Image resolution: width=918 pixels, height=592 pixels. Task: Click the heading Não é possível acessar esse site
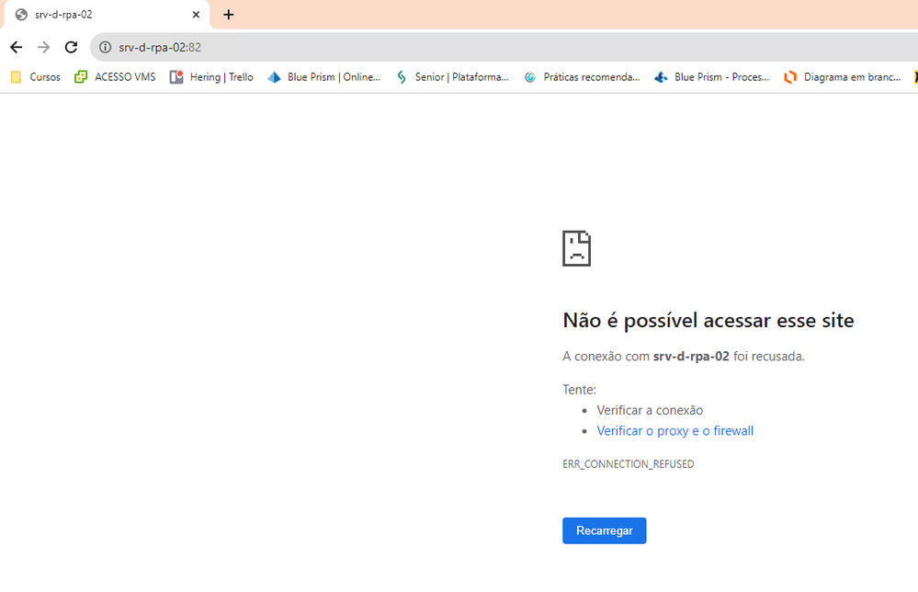[x=708, y=320]
